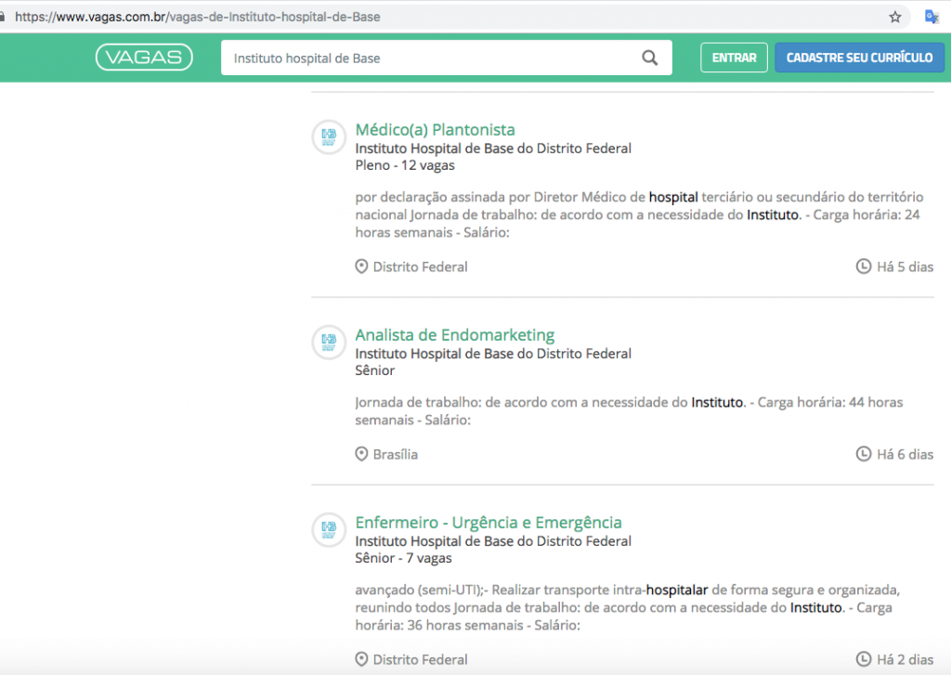Click company logo beside Enfermeiro listing
The height and width of the screenshot is (675, 951).
coord(328,530)
